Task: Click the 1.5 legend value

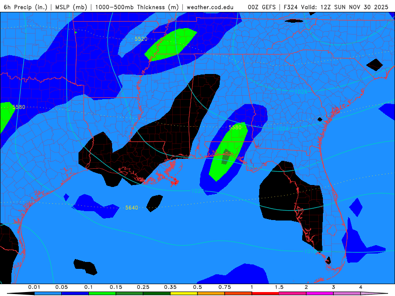Action: (279, 287)
